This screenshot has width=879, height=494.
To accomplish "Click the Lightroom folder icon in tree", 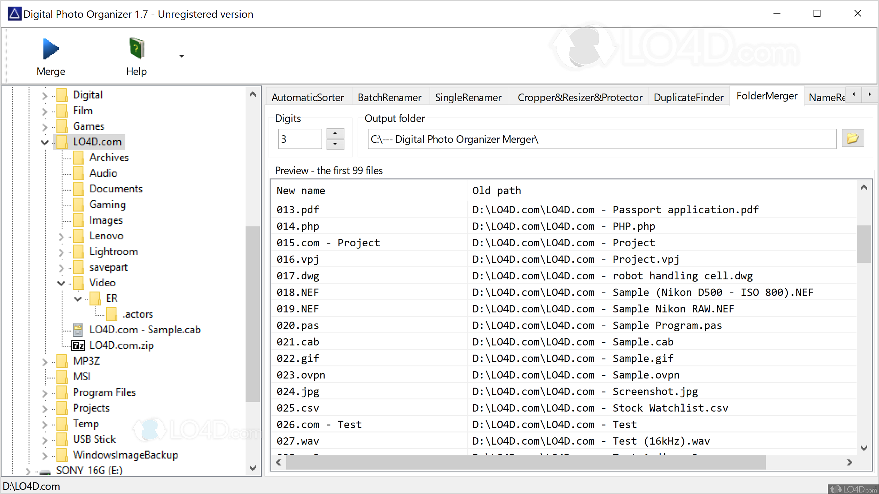I will click(x=79, y=252).
